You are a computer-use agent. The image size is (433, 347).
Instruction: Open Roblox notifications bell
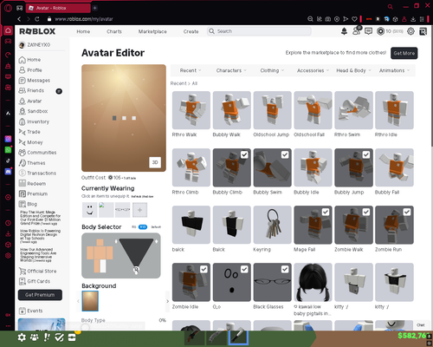point(344,31)
